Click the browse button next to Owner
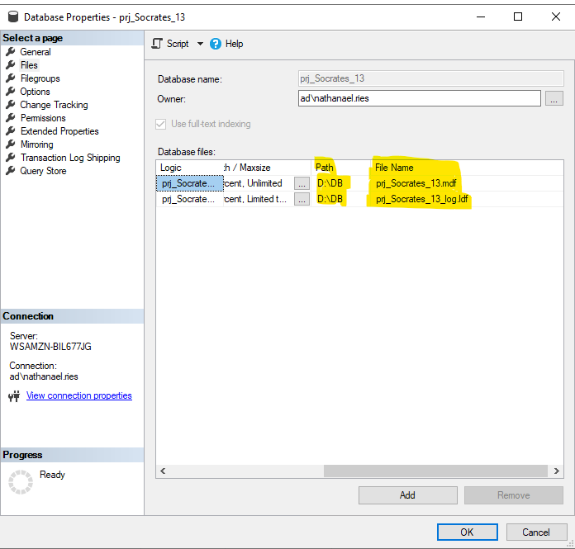Screen dimensions: 575x549 point(554,98)
